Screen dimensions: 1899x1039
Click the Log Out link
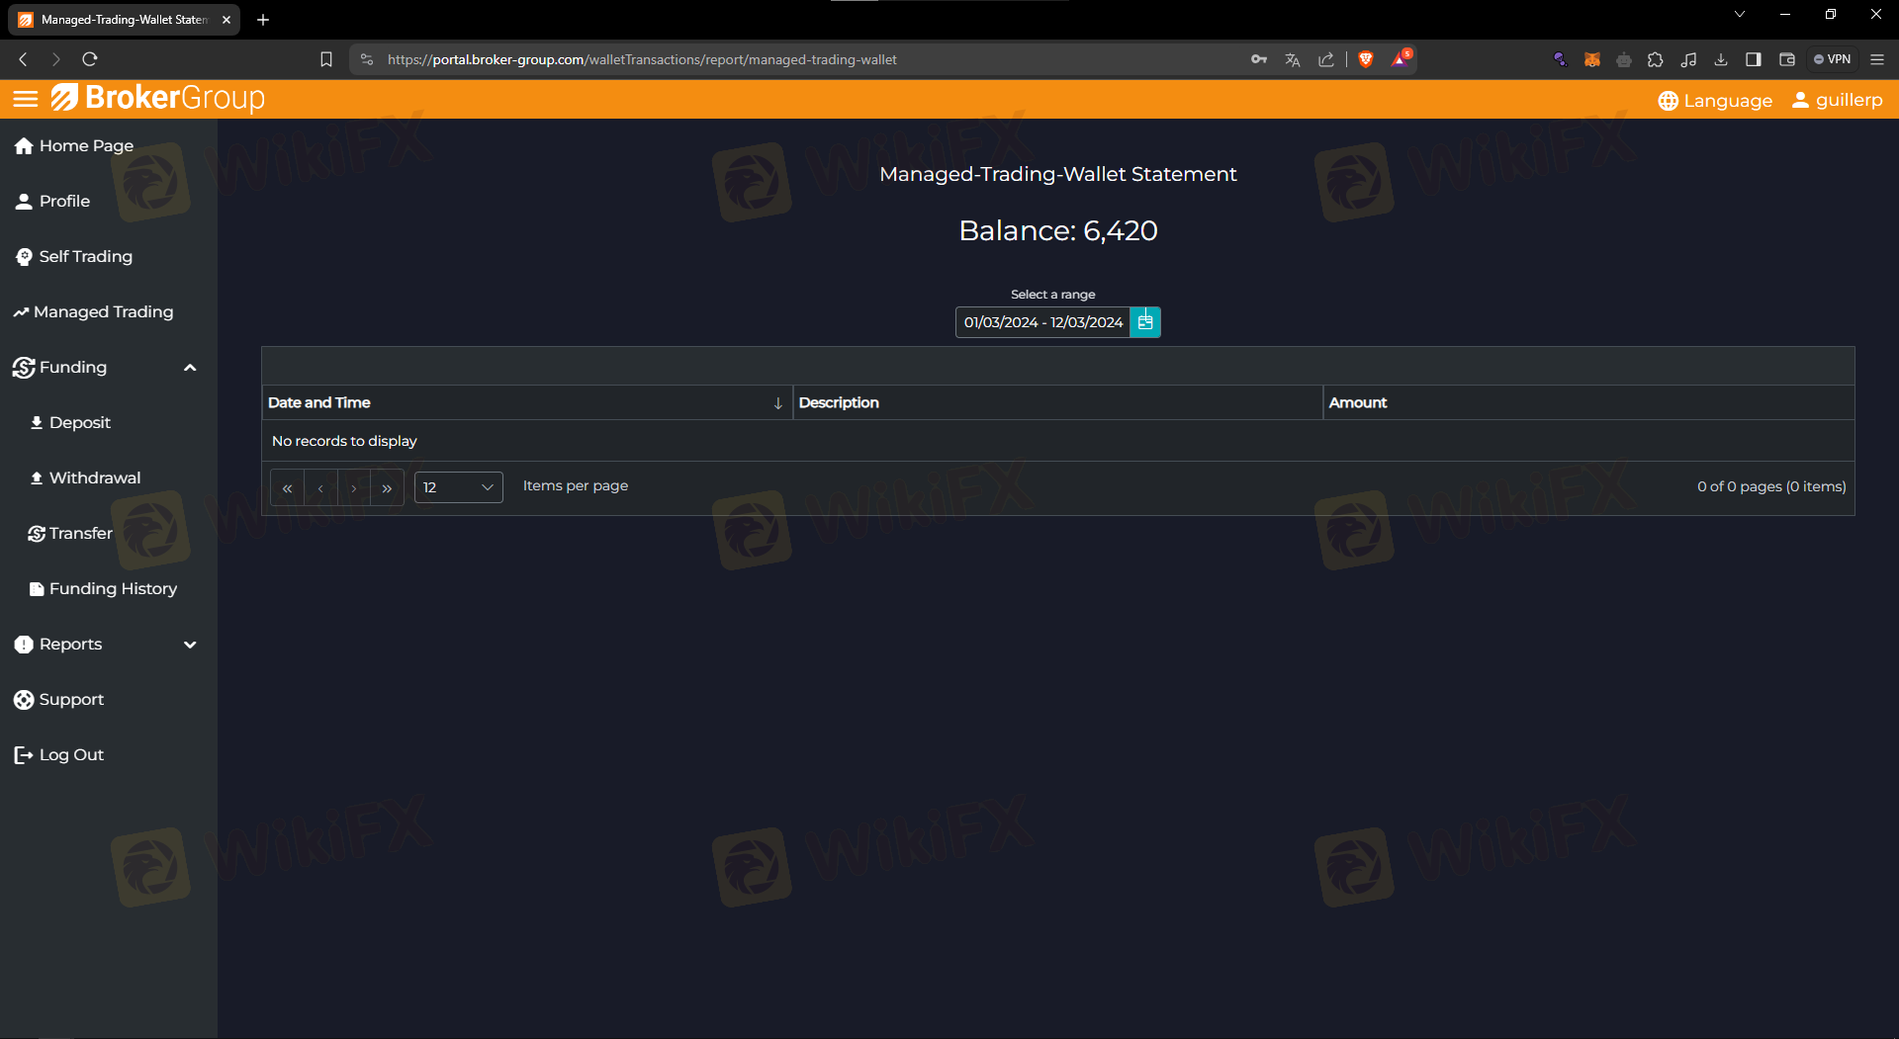click(71, 755)
